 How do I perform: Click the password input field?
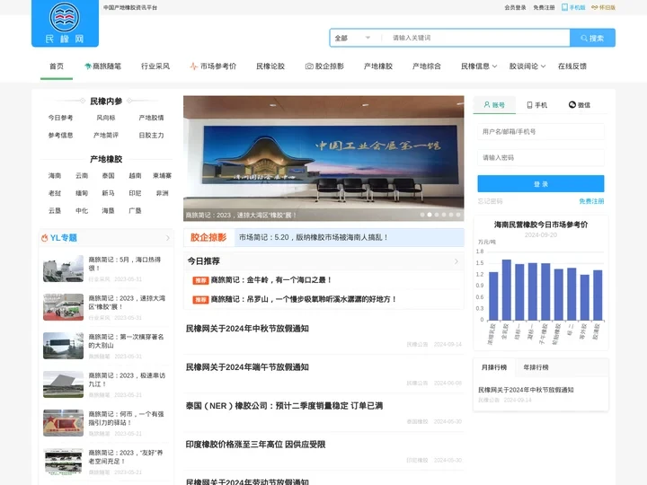[x=541, y=157]
